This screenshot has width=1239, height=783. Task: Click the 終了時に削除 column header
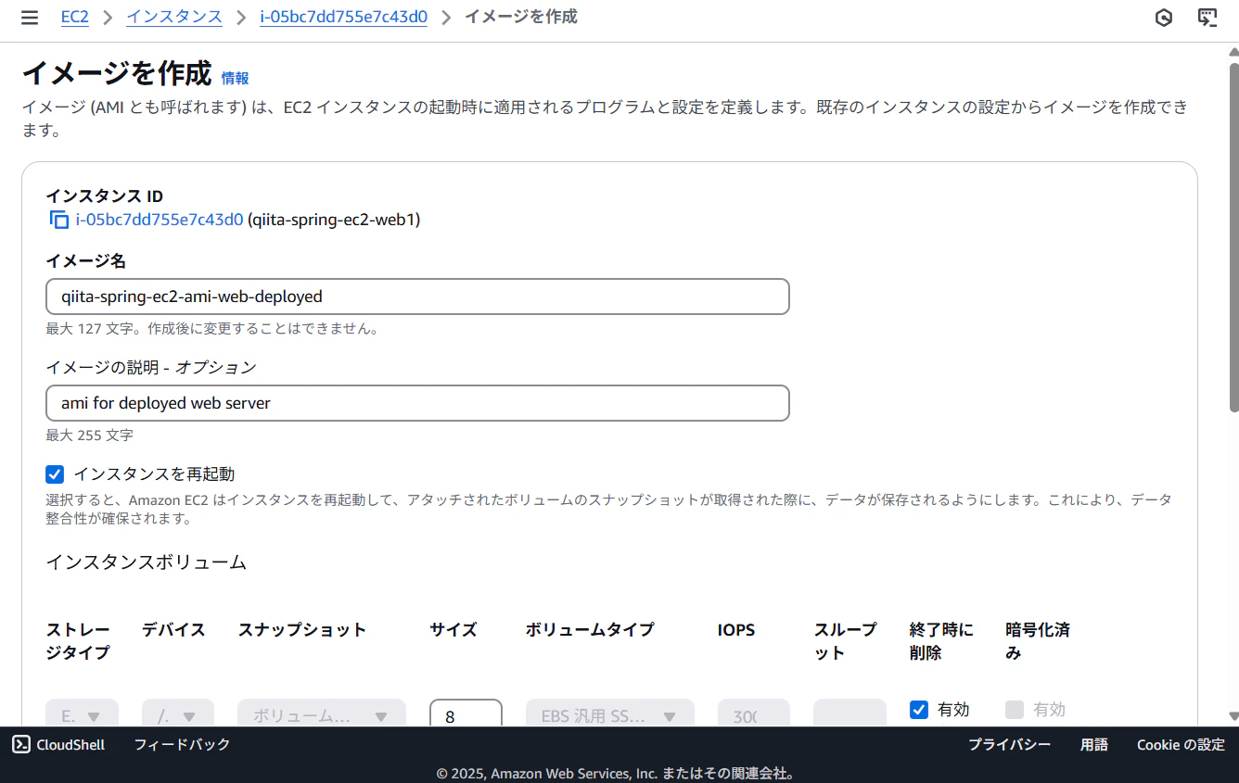pyautogui.click(x=942, y=641)
